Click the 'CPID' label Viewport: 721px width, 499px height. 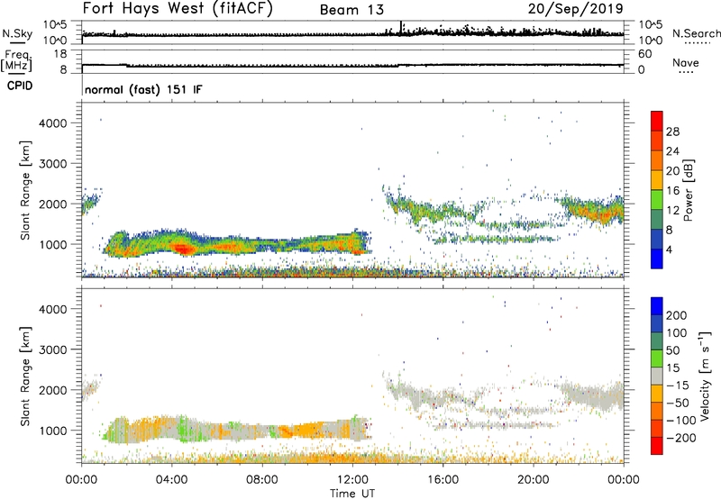(x=20, y=86)
